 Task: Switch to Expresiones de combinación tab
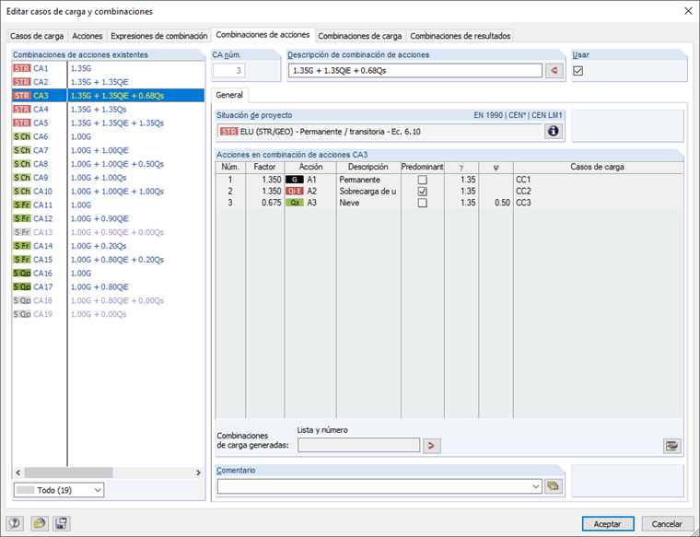[159, 36]
